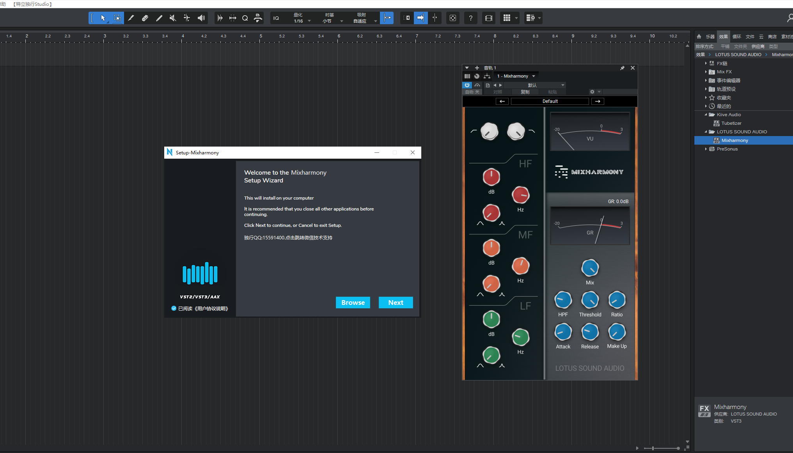Click the channel editor bars icon
This screenshot has height=453, width=793.
click(x=467, y=76)
